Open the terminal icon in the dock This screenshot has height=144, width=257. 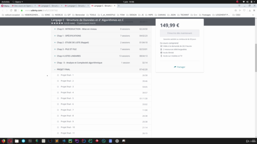click(30, 141)
